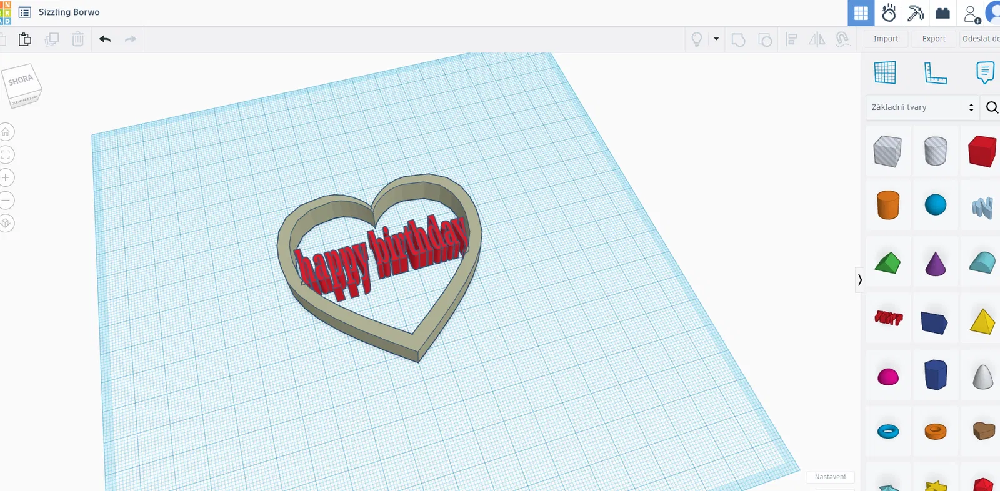The height and width of the screenshot is (491, 1000).
Task: Select the purple Cone shape
Action: click(936, 264)
